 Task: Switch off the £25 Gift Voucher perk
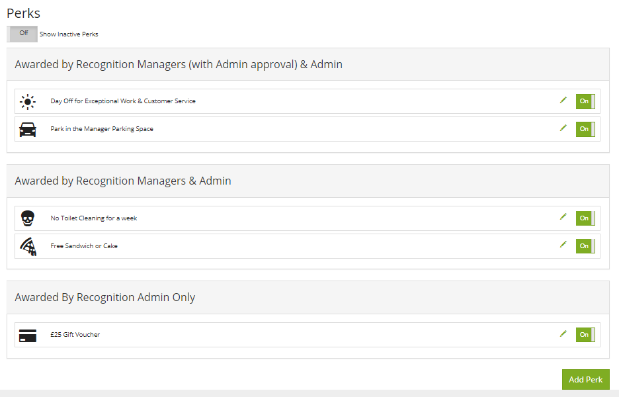585,335
